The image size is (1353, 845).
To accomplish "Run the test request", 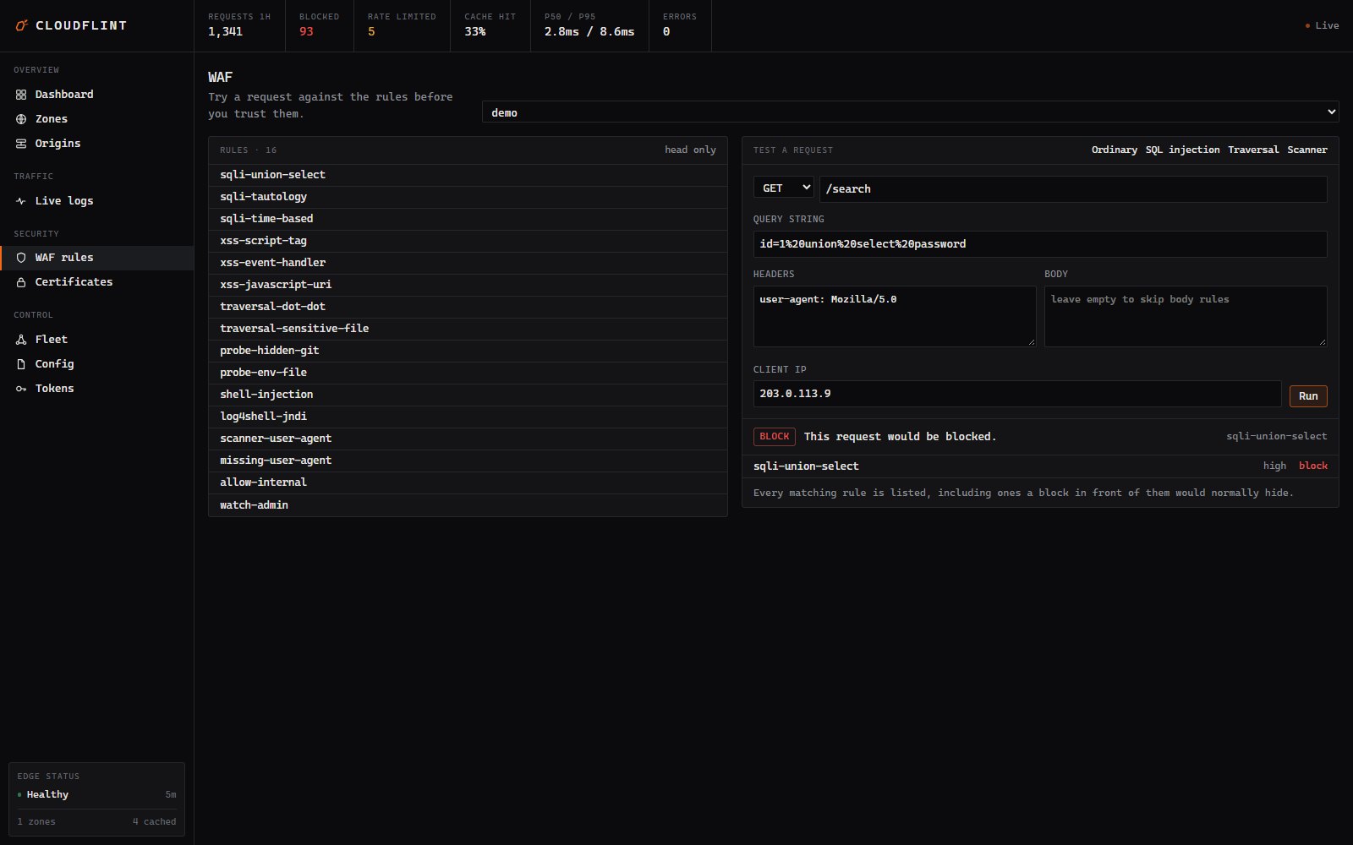I will coord(1308,395).
